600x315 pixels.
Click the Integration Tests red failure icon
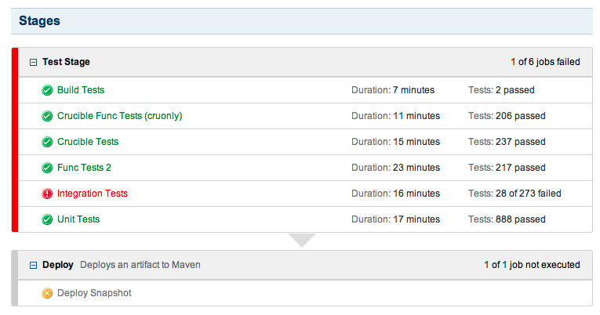[47, 194]
